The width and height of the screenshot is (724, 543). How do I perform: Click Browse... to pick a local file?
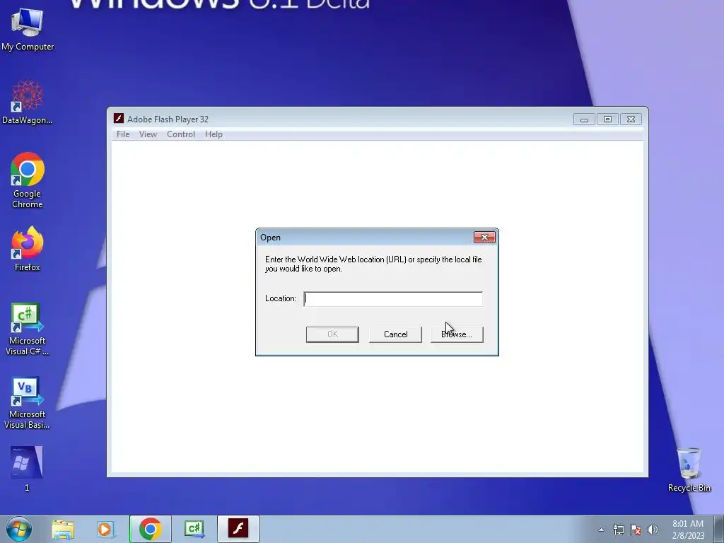[457, 334]
